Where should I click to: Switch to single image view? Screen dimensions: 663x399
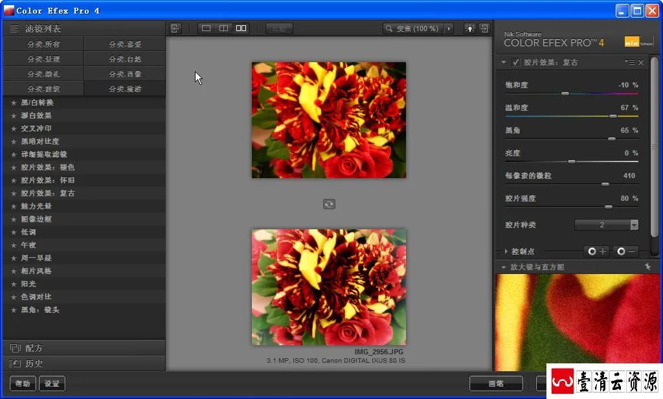(x=207, y=28)
